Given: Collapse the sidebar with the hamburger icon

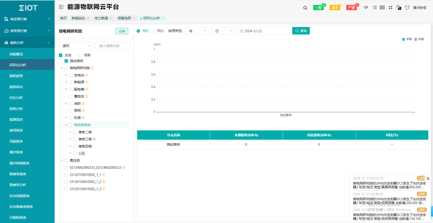Looking at the screenshot, I should (x=61, y=7).
